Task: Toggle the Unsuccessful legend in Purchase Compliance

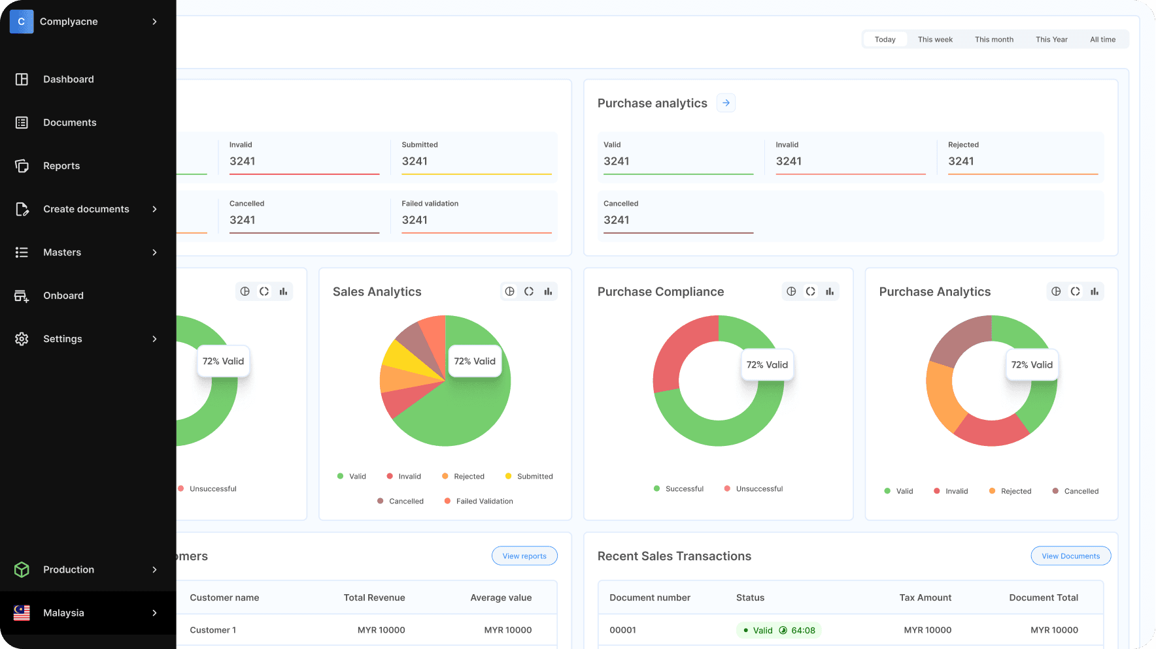Action: [x=753, y=488]
